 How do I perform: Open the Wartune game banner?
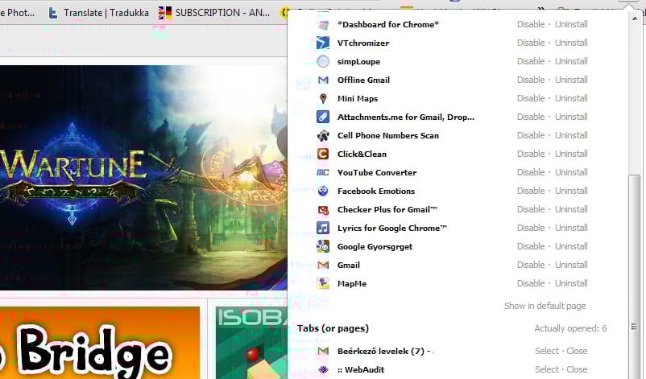(143, 177)
